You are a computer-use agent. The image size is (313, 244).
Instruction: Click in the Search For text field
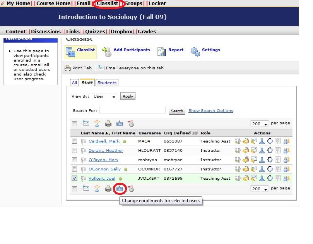133,110
